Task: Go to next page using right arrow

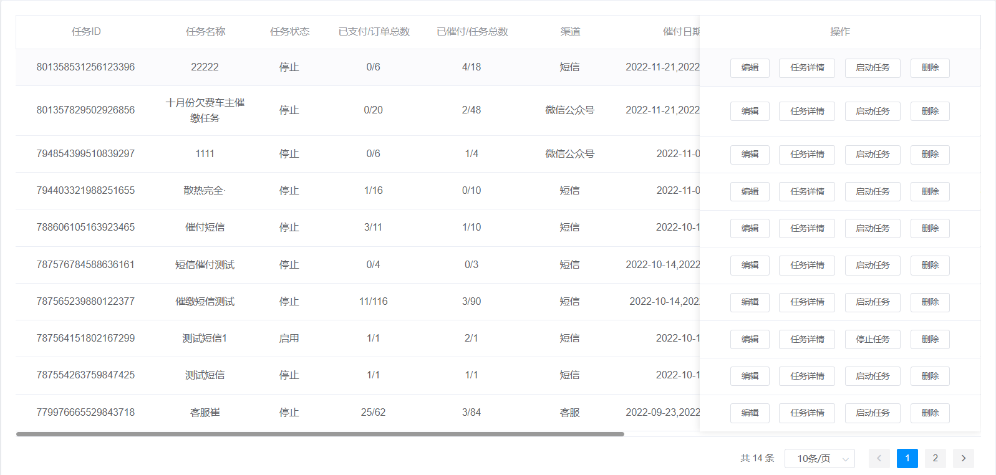Action: click(x=963, y=458)
